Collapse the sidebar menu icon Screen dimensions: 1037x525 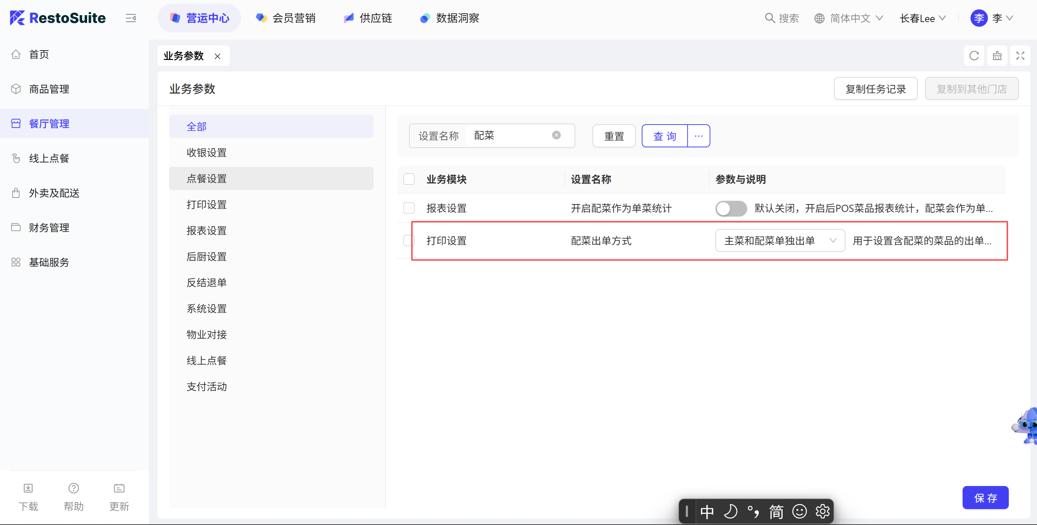pyautogui.click(x=130, y=18)
